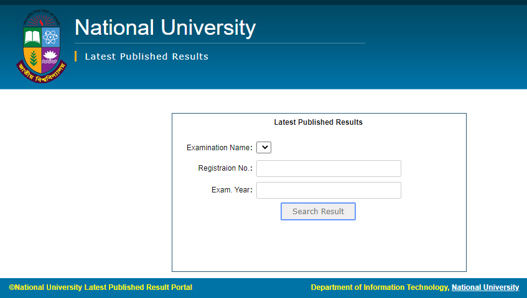527x298 pixels.
Task: Click the 'Examination Name:' label
Action: coord(220,148)
